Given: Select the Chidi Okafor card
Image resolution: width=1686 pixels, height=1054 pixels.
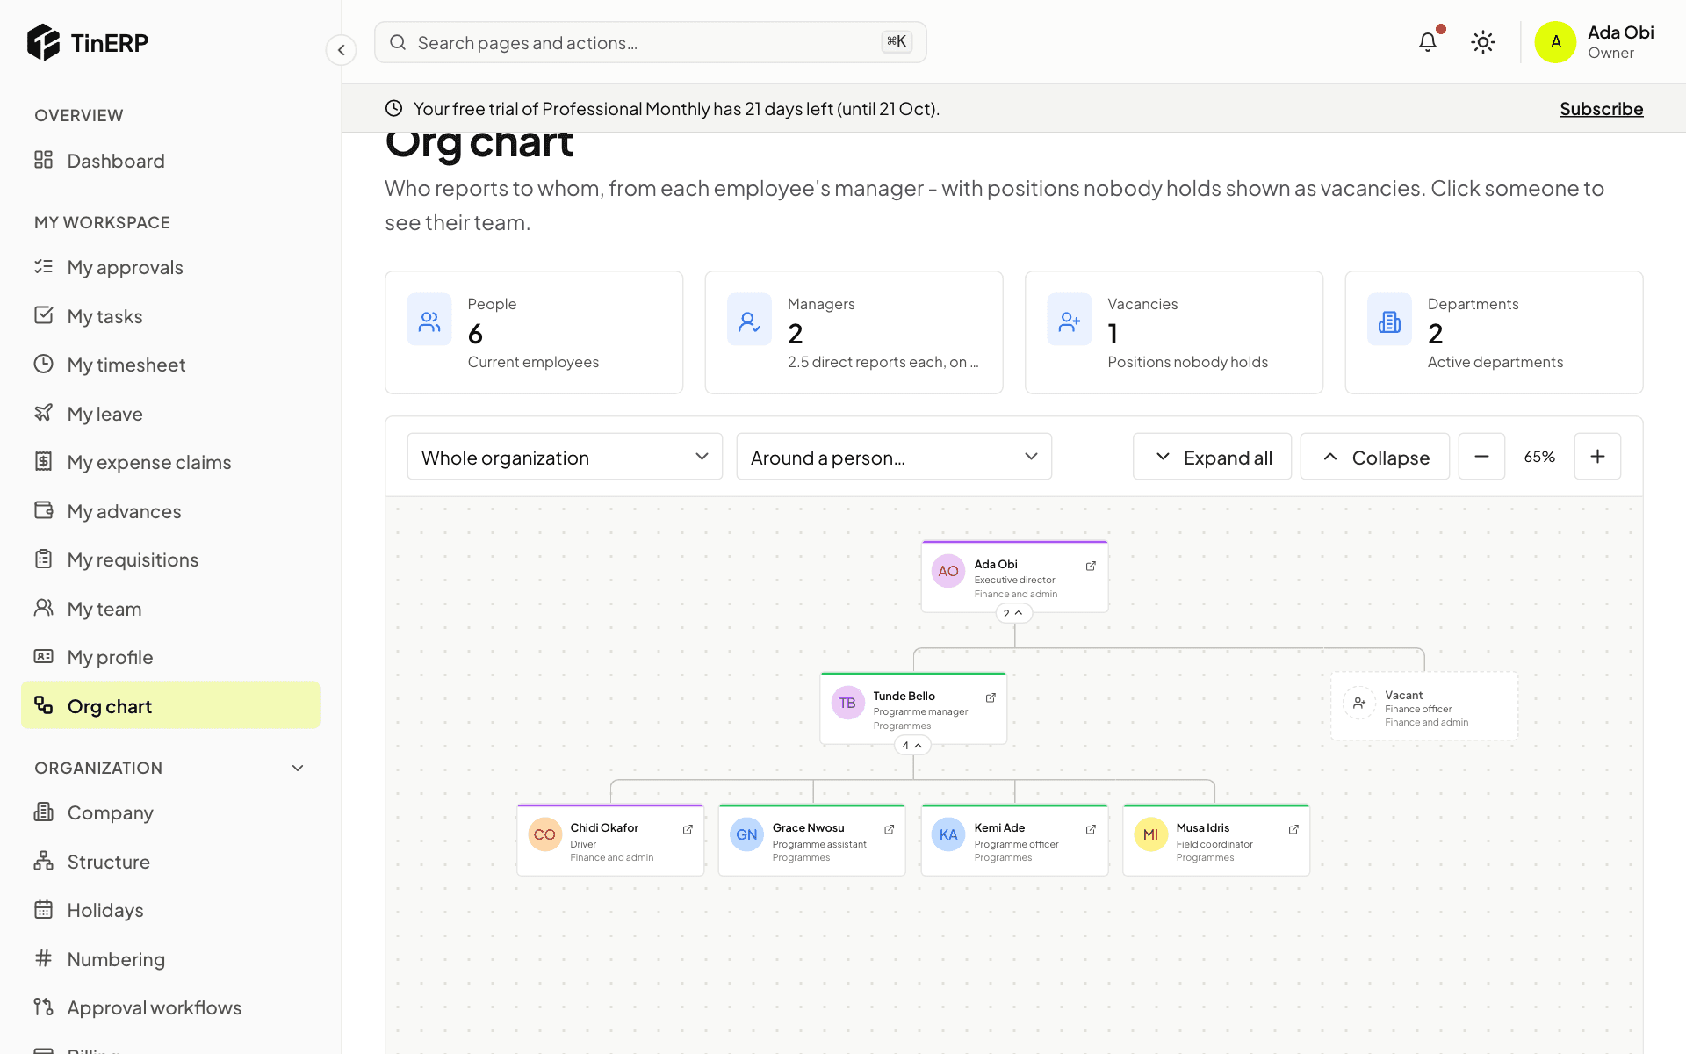Looking at the screenshot, I should [x=610, y=840].
